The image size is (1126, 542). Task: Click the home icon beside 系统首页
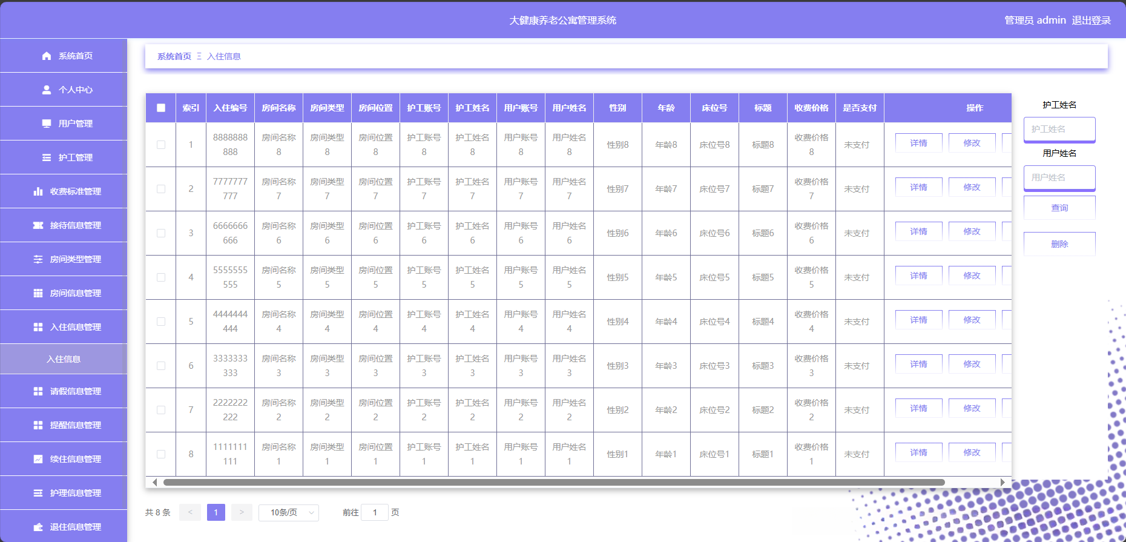(47, 56)
